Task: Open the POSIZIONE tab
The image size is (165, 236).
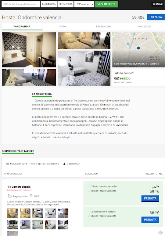Action: pos(144,27)
